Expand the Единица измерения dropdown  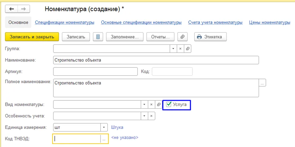104,127
